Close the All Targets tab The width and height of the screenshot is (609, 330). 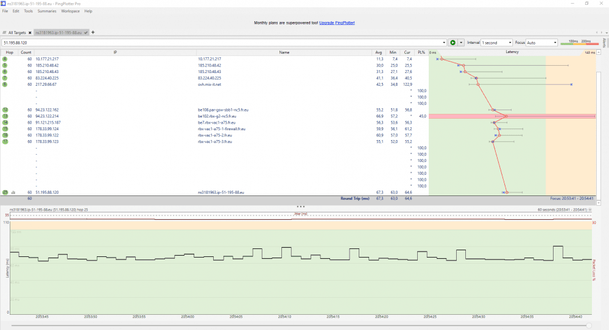[30, 32]
